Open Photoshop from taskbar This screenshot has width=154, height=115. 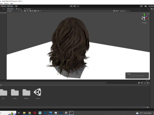[61, 113]
